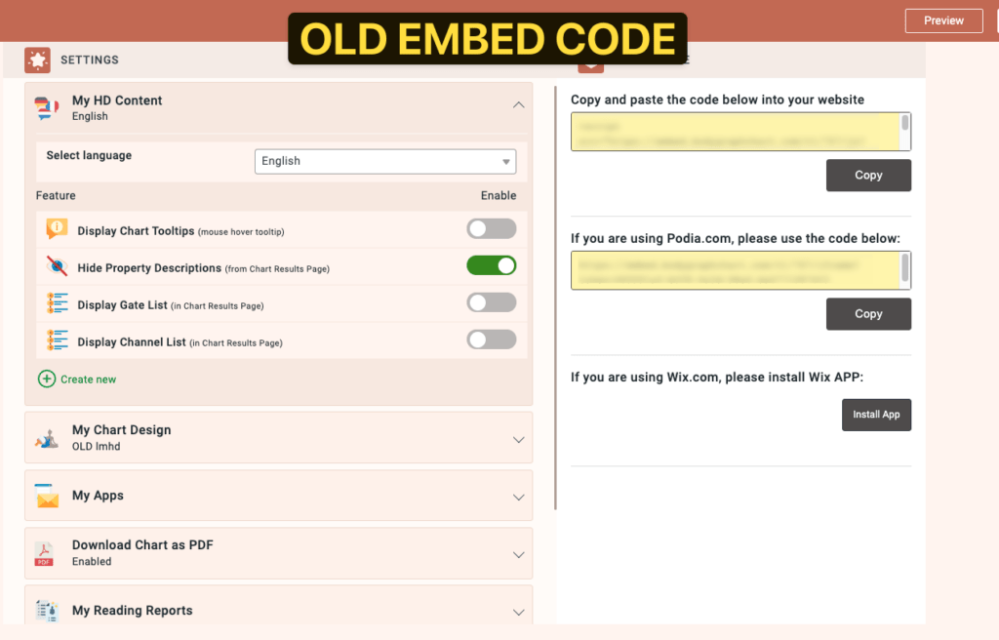Viewport: 999px width, 640px height.
Task: Click the Settings gear icon
Action: (38, 60)
